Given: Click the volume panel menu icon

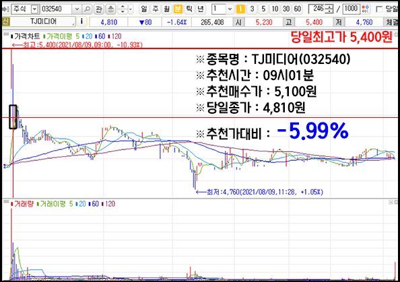Looking at the screenshot, I should click(6, 202).
